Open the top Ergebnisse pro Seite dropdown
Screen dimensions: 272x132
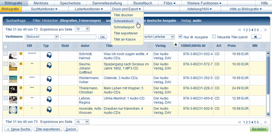(x=88, y=29)
